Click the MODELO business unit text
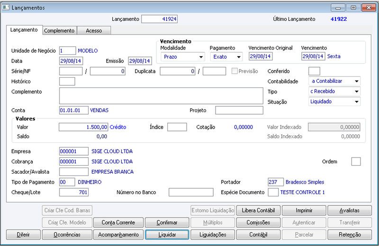 [x=88, y=51]
